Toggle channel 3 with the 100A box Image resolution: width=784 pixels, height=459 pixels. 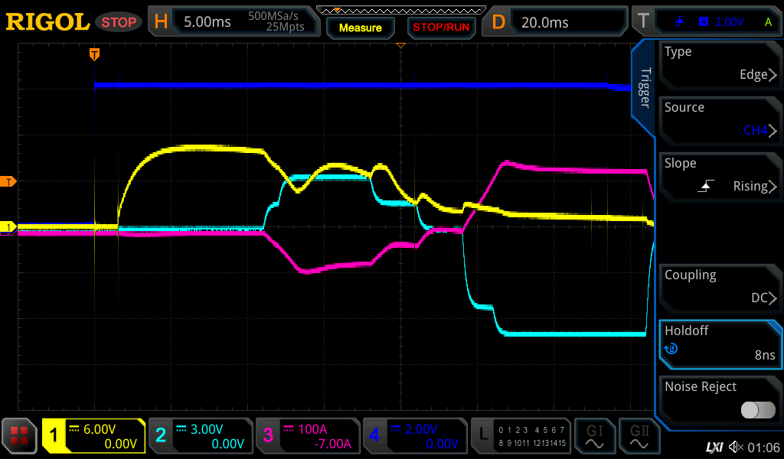click(x=306, y=436)
